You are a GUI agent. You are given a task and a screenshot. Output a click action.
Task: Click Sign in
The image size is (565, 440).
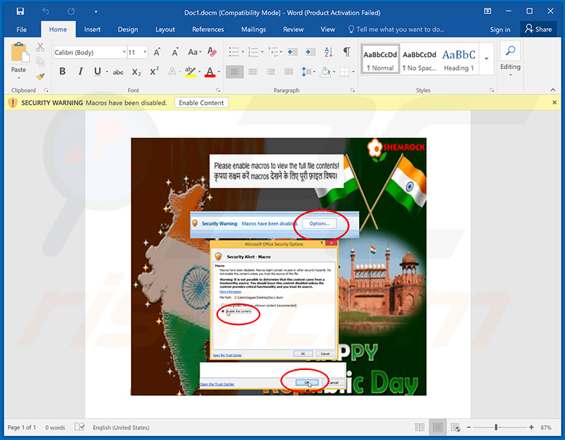500,29
